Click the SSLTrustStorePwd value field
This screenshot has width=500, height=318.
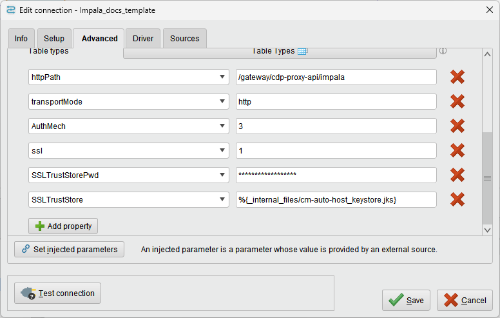pyautogui.click(x=336, y=175)
